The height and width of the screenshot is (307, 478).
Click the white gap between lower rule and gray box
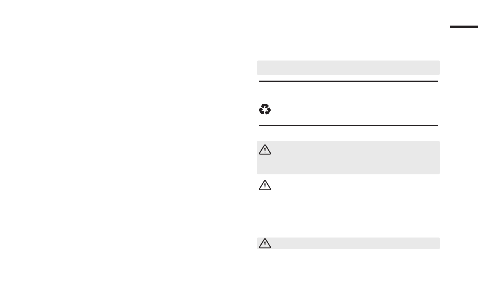tap(348, 134)
